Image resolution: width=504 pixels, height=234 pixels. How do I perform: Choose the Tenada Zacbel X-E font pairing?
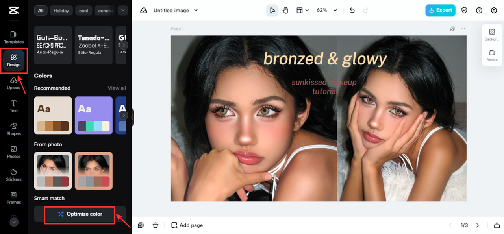tap(94, 45)
